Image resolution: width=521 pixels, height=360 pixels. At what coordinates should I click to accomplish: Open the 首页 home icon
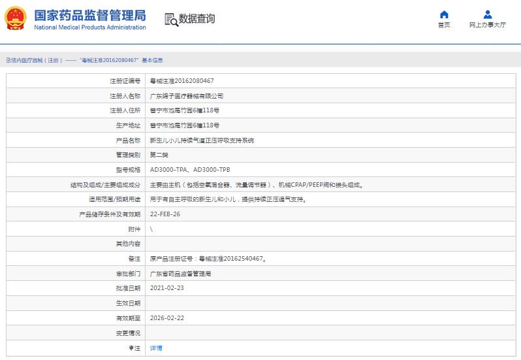tap(444, 14)
